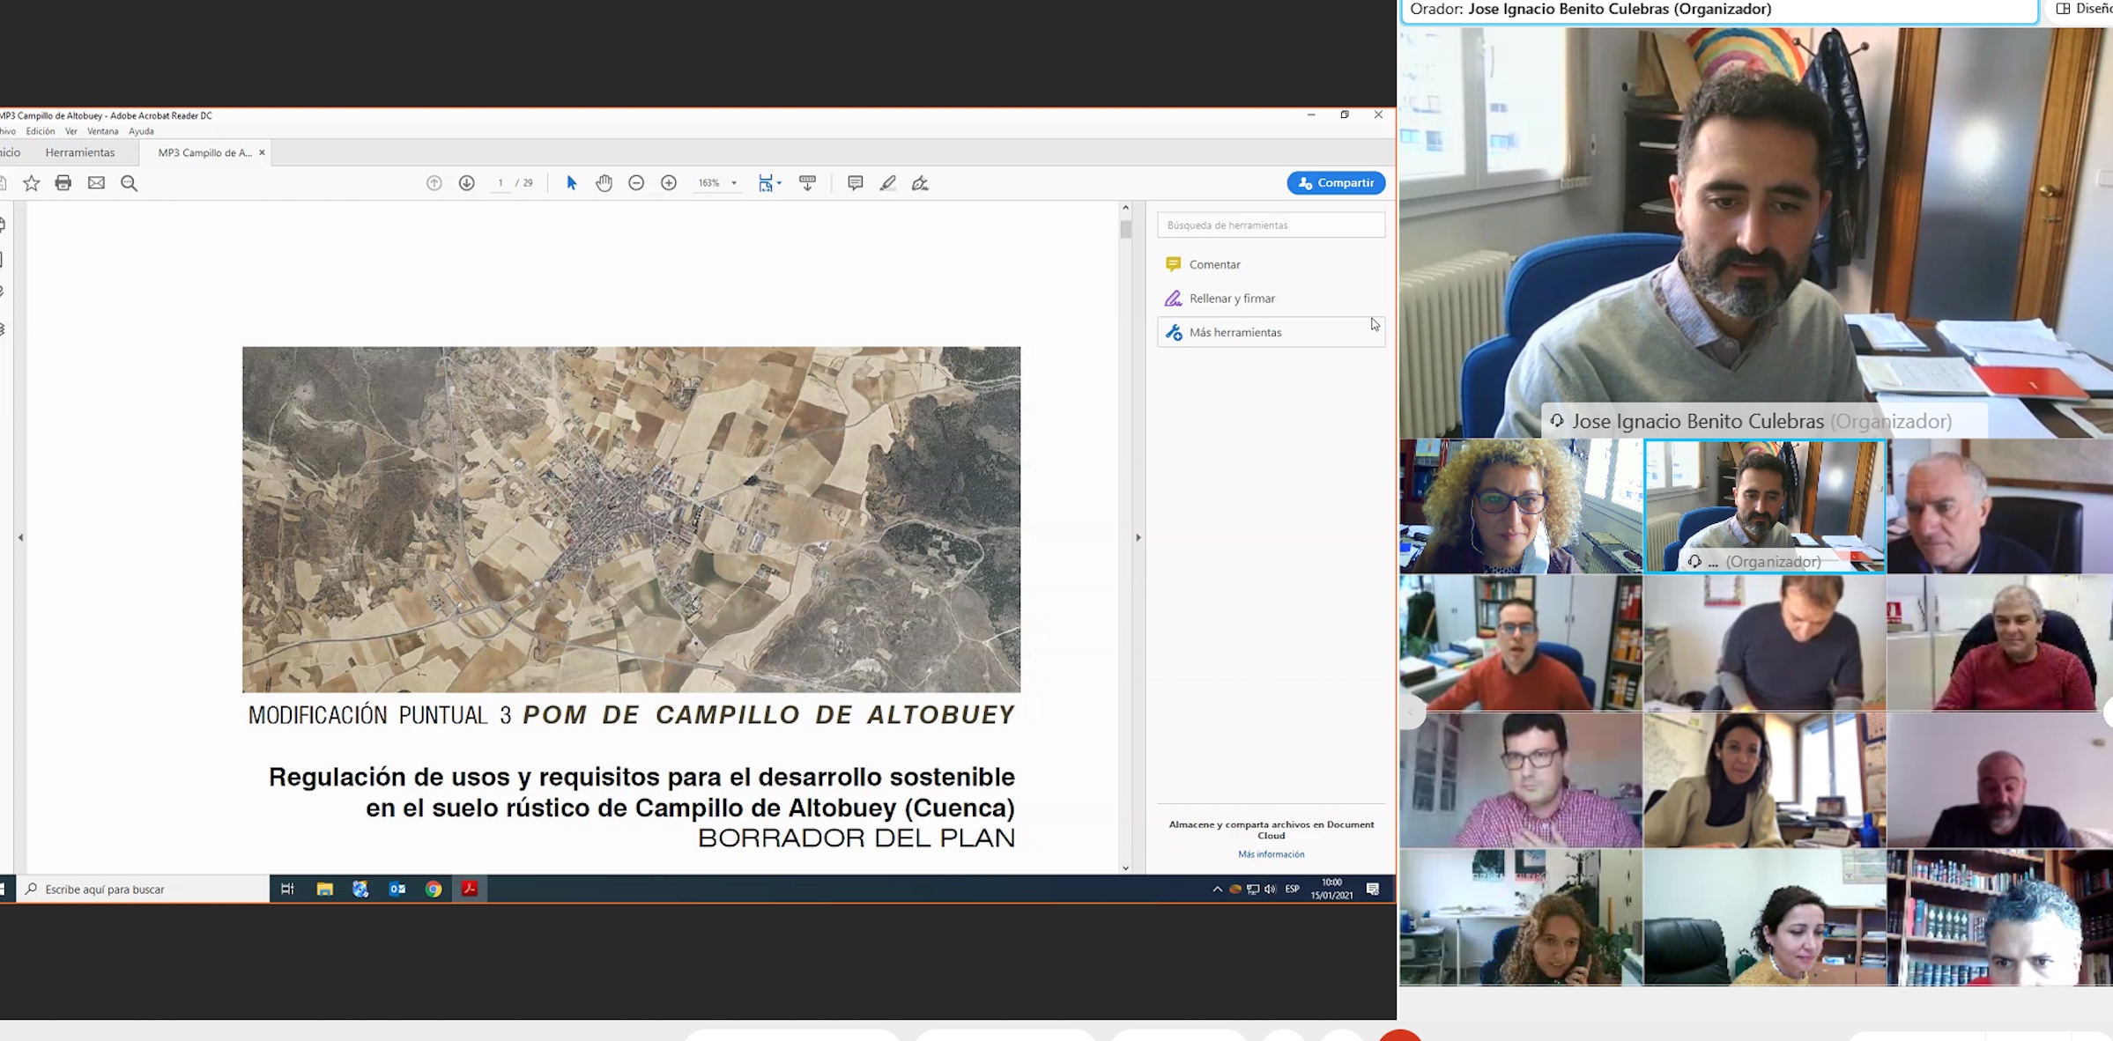Image resolution: width=2113 pixels, height=1041 pixels.
Task: Select the hand pan tool
Action: point(604,183)
